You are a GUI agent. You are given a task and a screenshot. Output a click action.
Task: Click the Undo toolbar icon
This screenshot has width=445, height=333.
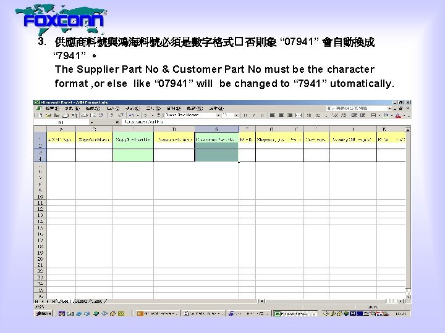[x=132, y=115]
